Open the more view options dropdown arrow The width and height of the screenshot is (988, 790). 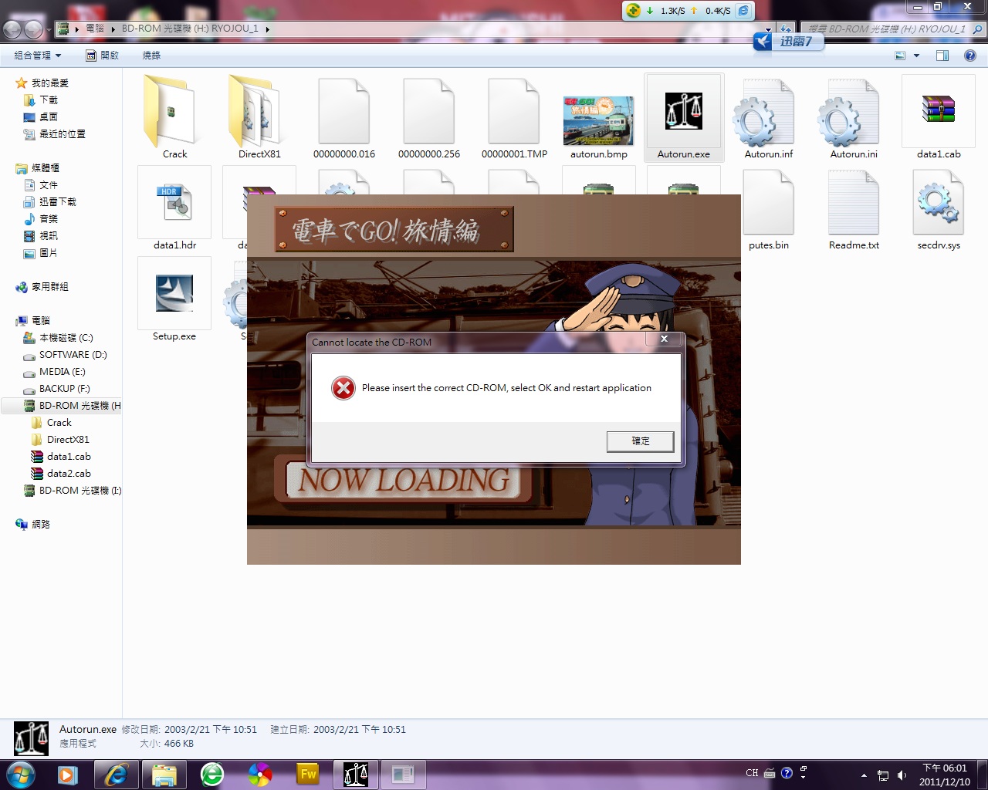(916, 56)
